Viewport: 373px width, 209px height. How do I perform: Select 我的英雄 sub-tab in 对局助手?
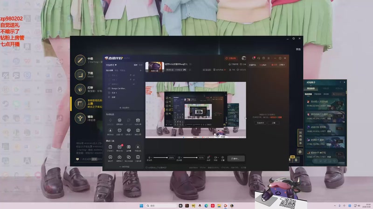click(x=308, y=94)
